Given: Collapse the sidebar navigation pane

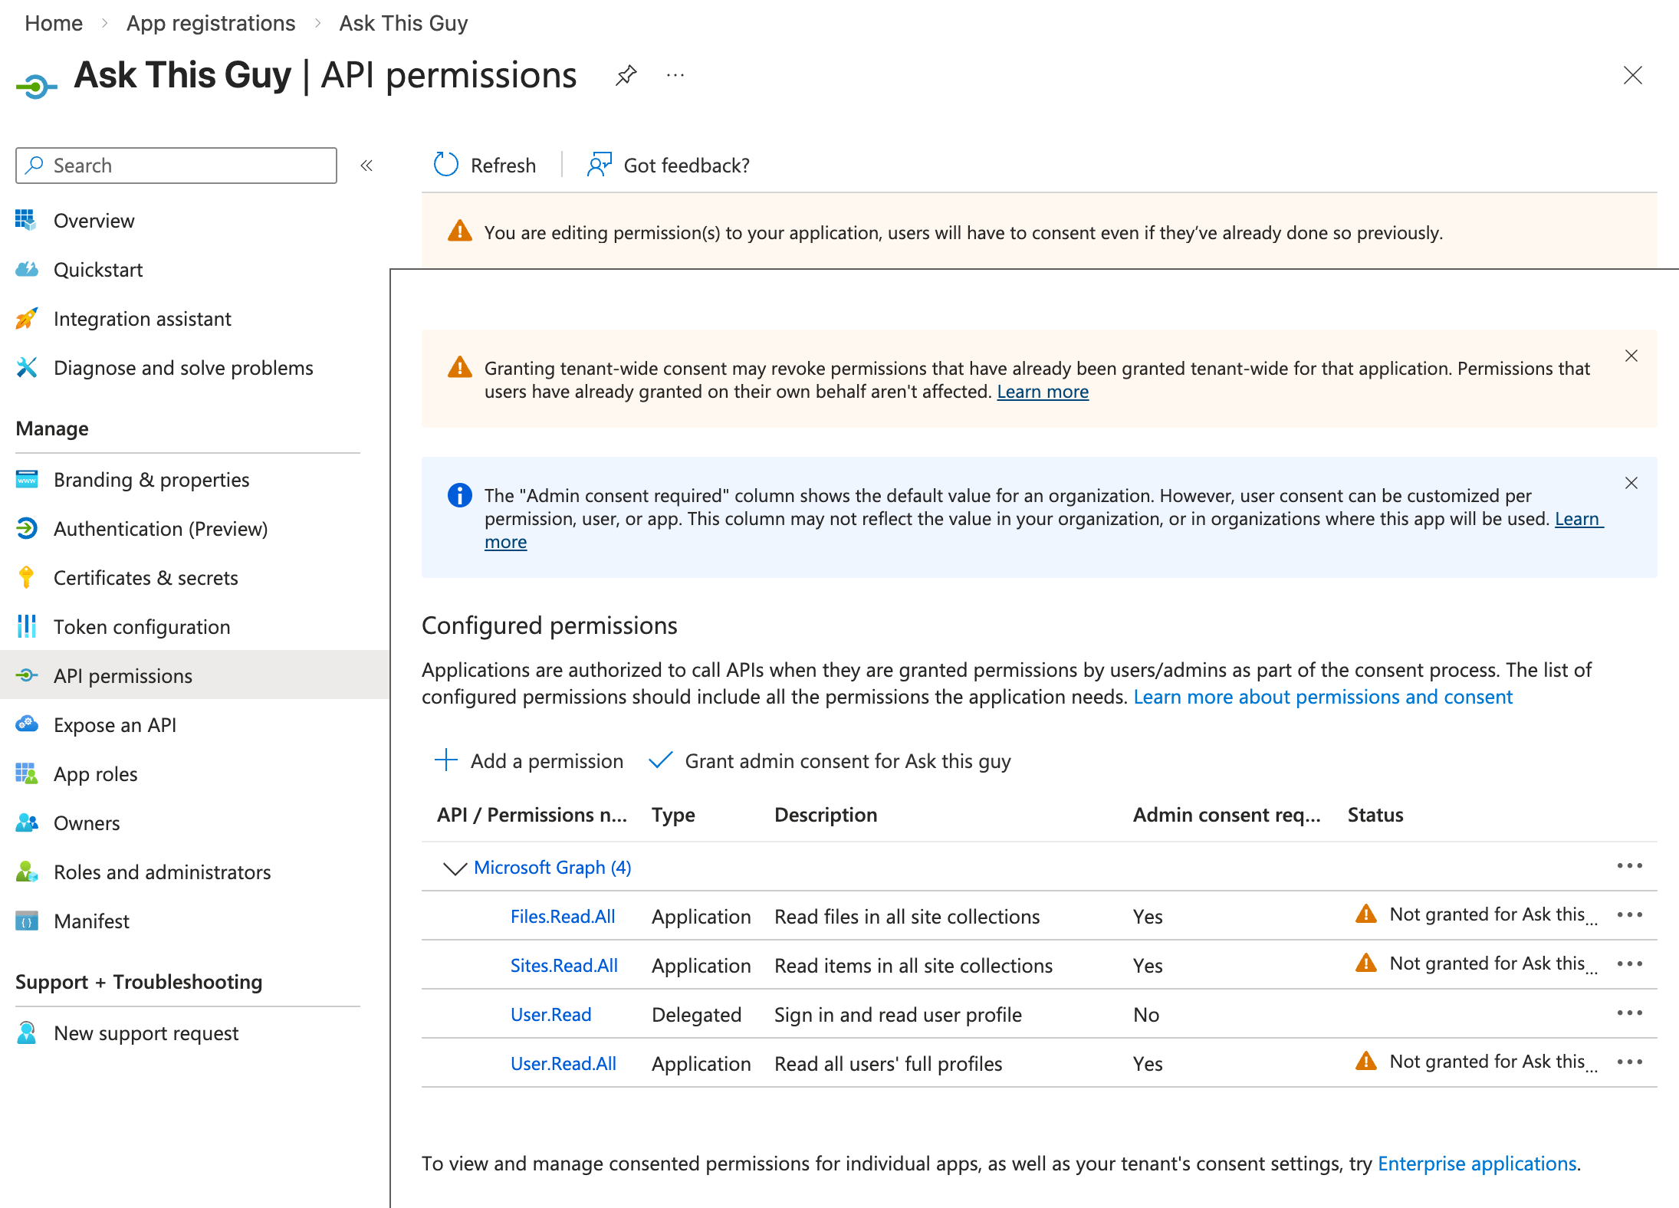Looking at the screenshot, I should [366, 166].
